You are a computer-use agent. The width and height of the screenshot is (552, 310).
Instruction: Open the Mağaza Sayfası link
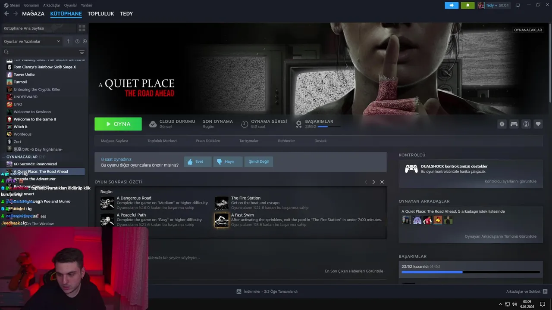click(114, 141)
